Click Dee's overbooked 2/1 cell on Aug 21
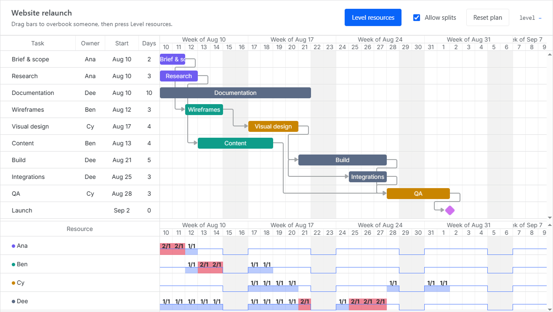Viewport: 553px width, 312px height. [x=305, y=304]
